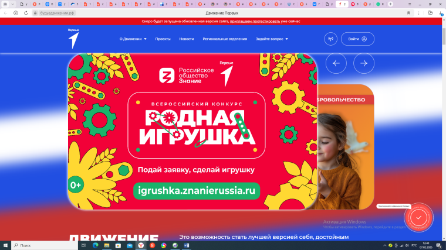Expand the О Движении dropdown menu
Screen dimensions: 446x250
click(x=133, y=39)
